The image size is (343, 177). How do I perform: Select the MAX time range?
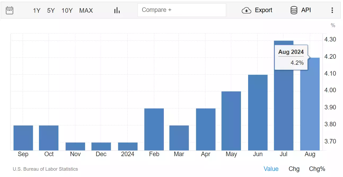click(x=86, y=11)
